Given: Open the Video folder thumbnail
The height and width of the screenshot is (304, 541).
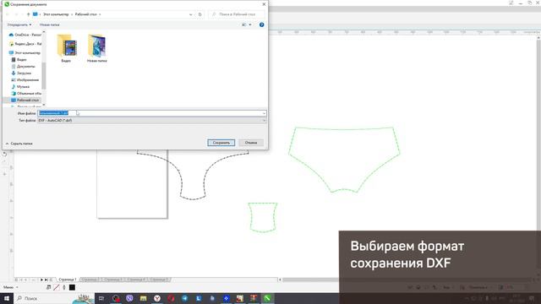Looking at the screenshot, I should click(66, 48).
